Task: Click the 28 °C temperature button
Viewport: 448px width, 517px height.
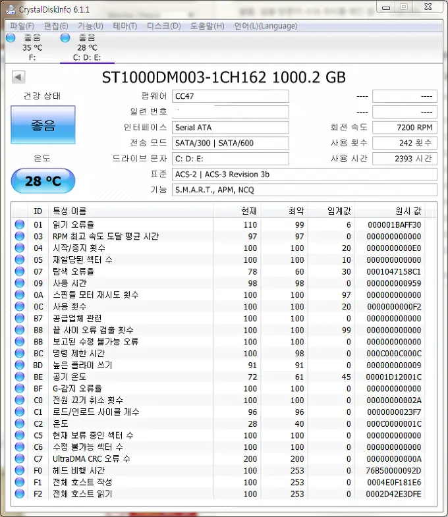Action: pos(43,180)
